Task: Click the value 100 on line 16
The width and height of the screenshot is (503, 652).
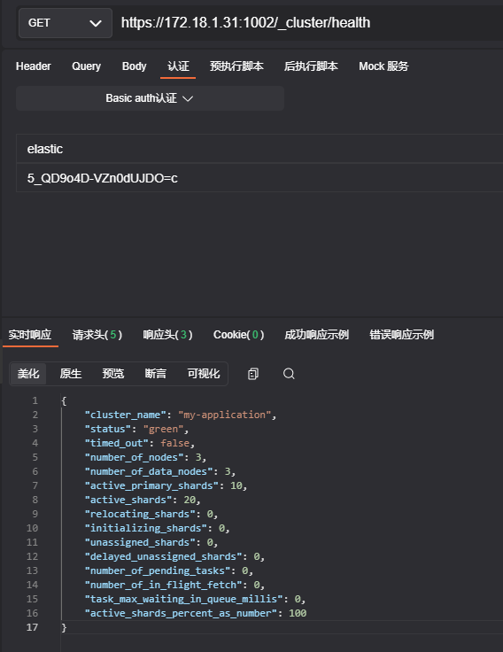Action: (298, 612)
